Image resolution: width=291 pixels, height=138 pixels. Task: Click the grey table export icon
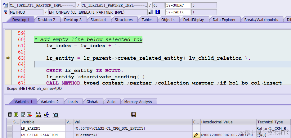23,115
